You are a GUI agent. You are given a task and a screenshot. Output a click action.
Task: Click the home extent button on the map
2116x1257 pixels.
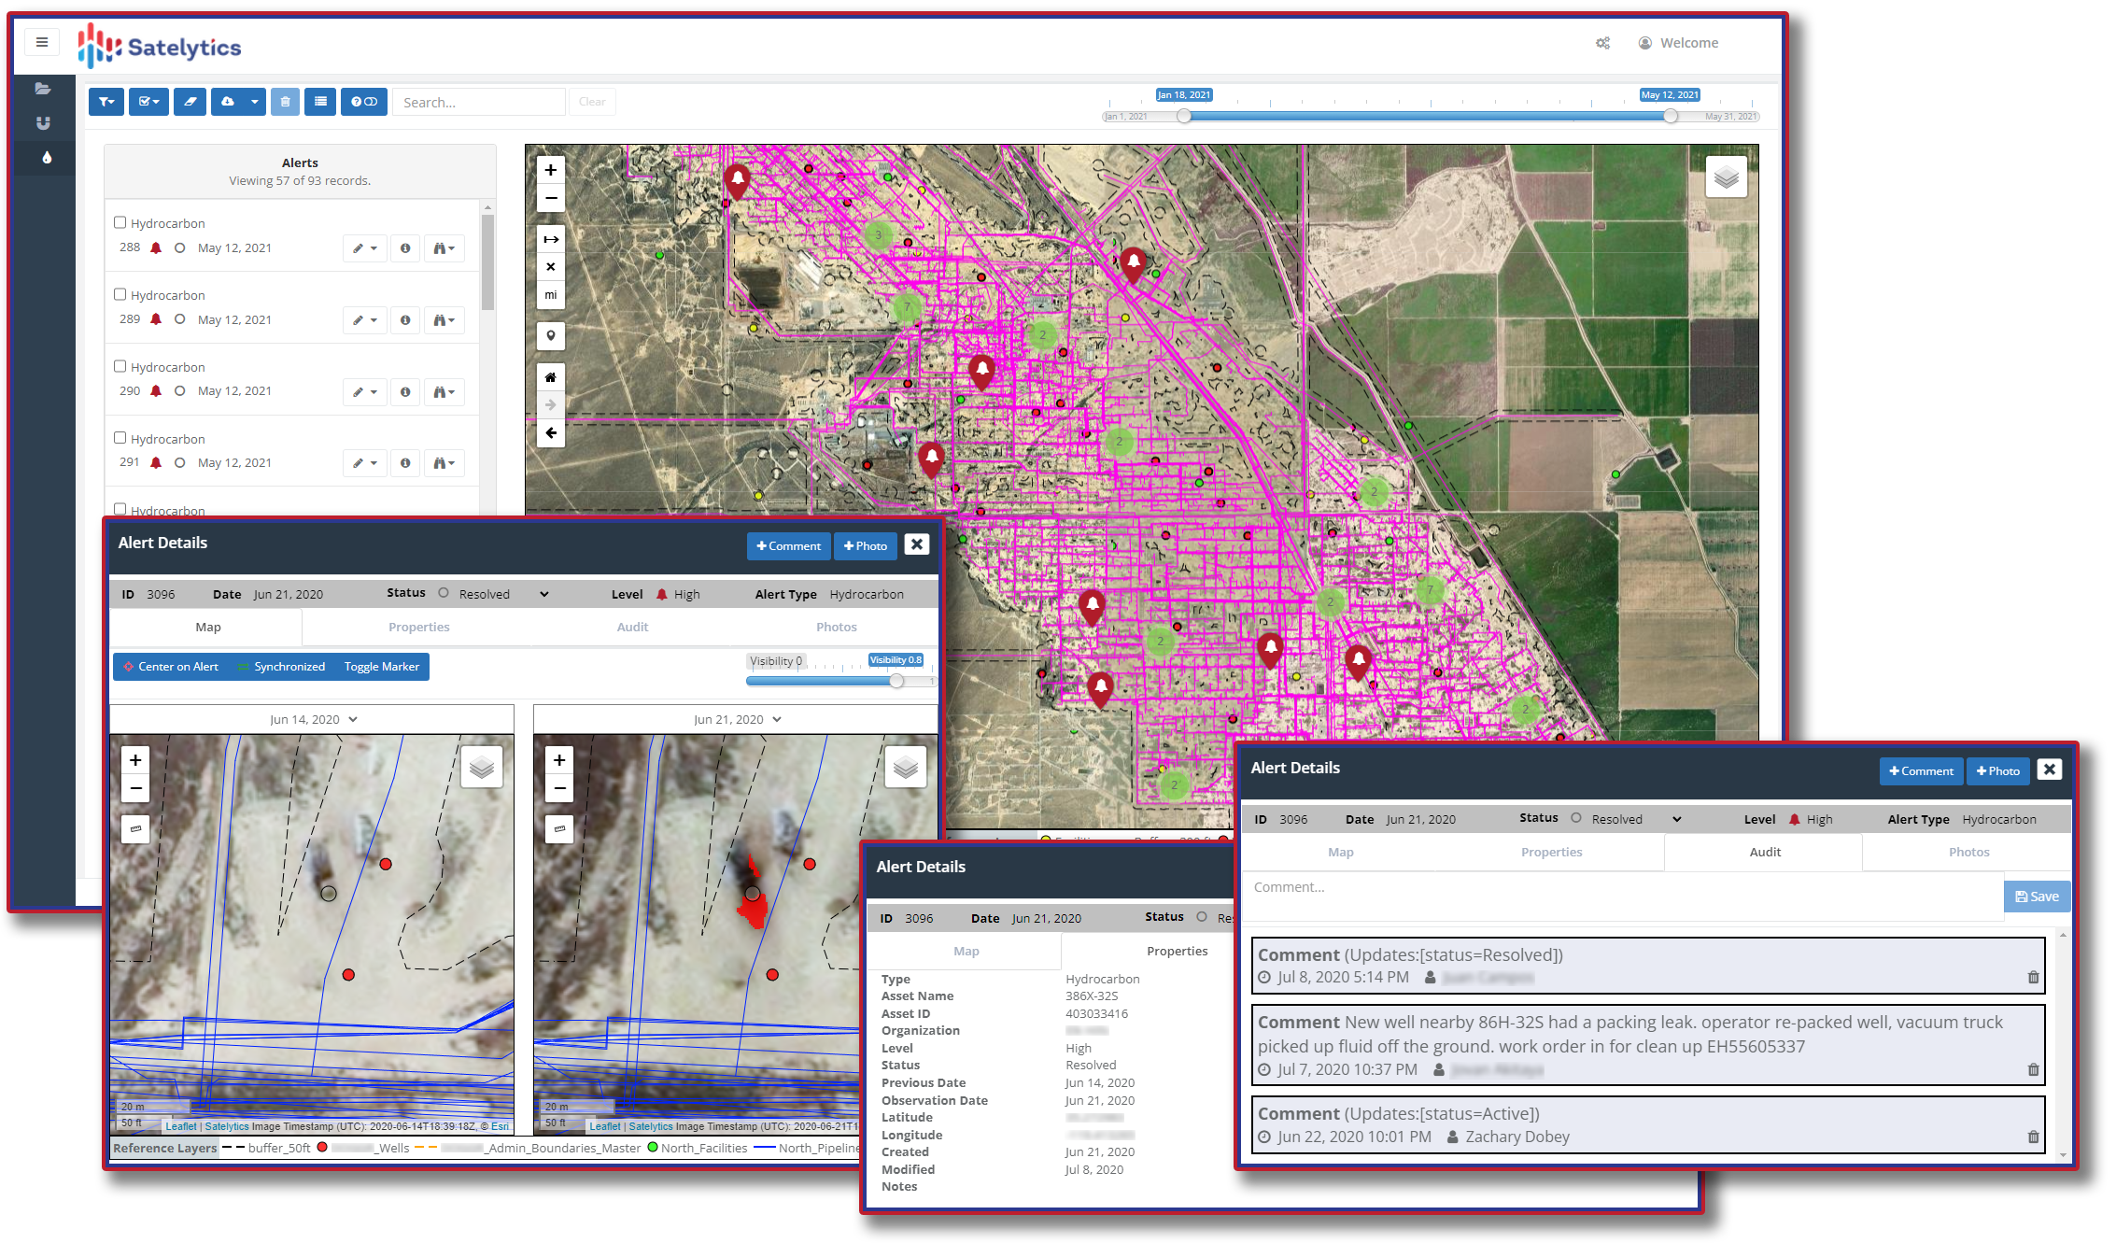[x=551, y=377]
